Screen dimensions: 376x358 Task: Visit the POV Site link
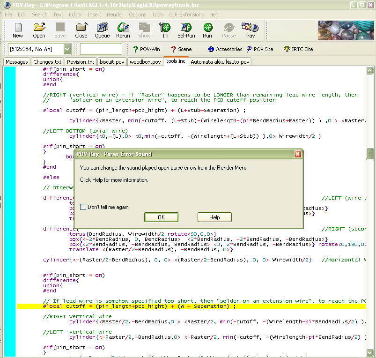click(260, 49)
